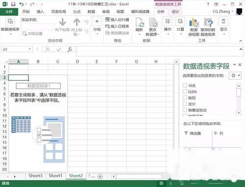This screenshot has height=187, width=245.
Task: Open the Sheet1 worksheet tab
Action: point(55,176)
